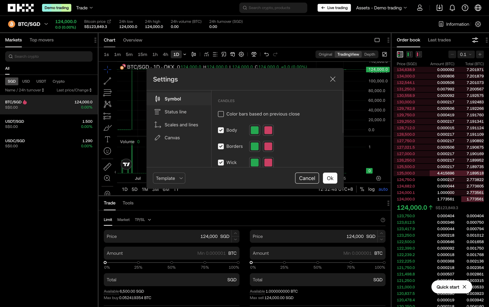Click the compare scales balance icon
The image size is (489, 307).
[x=254, y=54]
